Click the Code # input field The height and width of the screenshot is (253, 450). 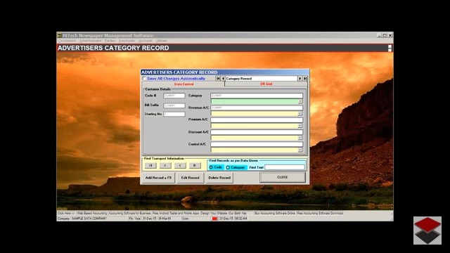tap(174, 96)
